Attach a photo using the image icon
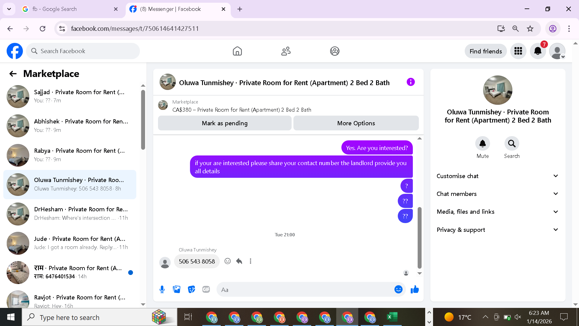This screenshot has width=579, height=326. (177, 289)
